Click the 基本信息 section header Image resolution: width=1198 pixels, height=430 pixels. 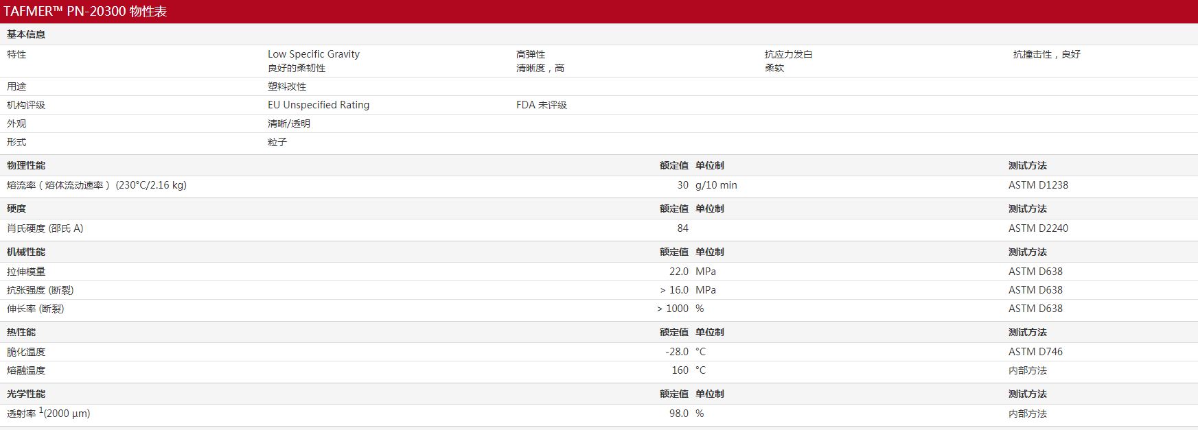point(26,34)
